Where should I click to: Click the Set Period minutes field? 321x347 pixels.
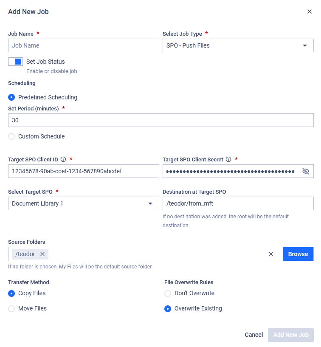(x=161, y=120)
